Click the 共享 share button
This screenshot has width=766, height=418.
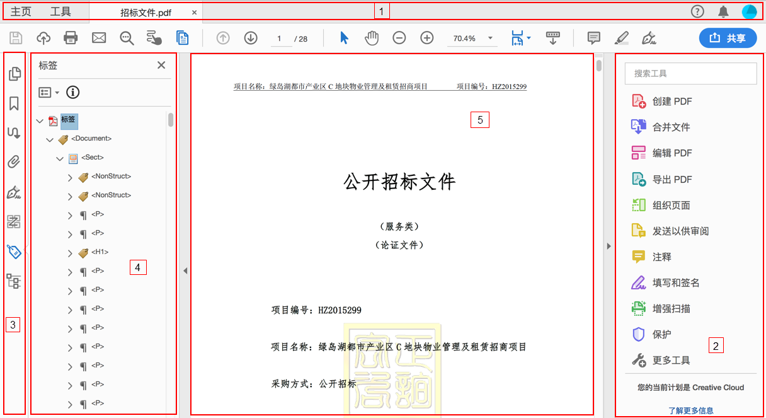click(x=728, y=38)
